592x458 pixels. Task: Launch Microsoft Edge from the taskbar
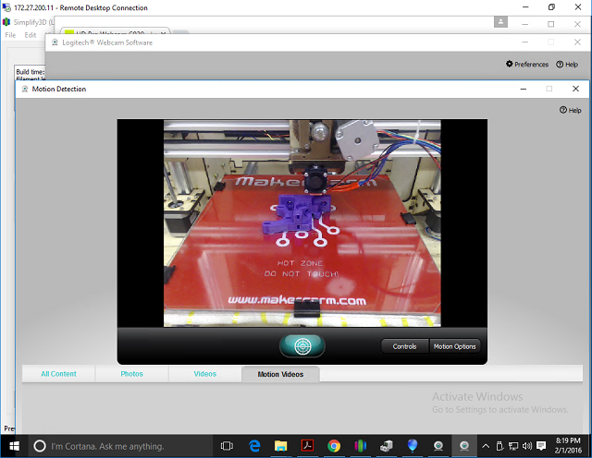[x=254, y=446]
